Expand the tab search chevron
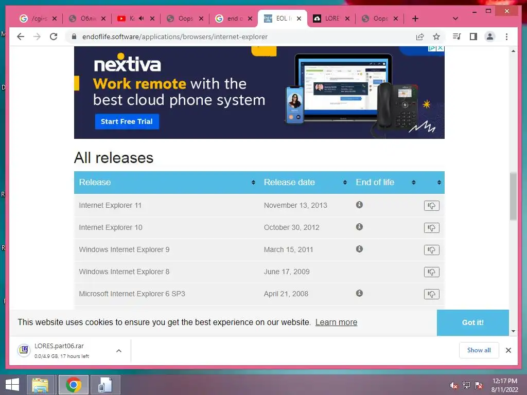This screenshot has width=527, height=395. (x=455, y=19)
